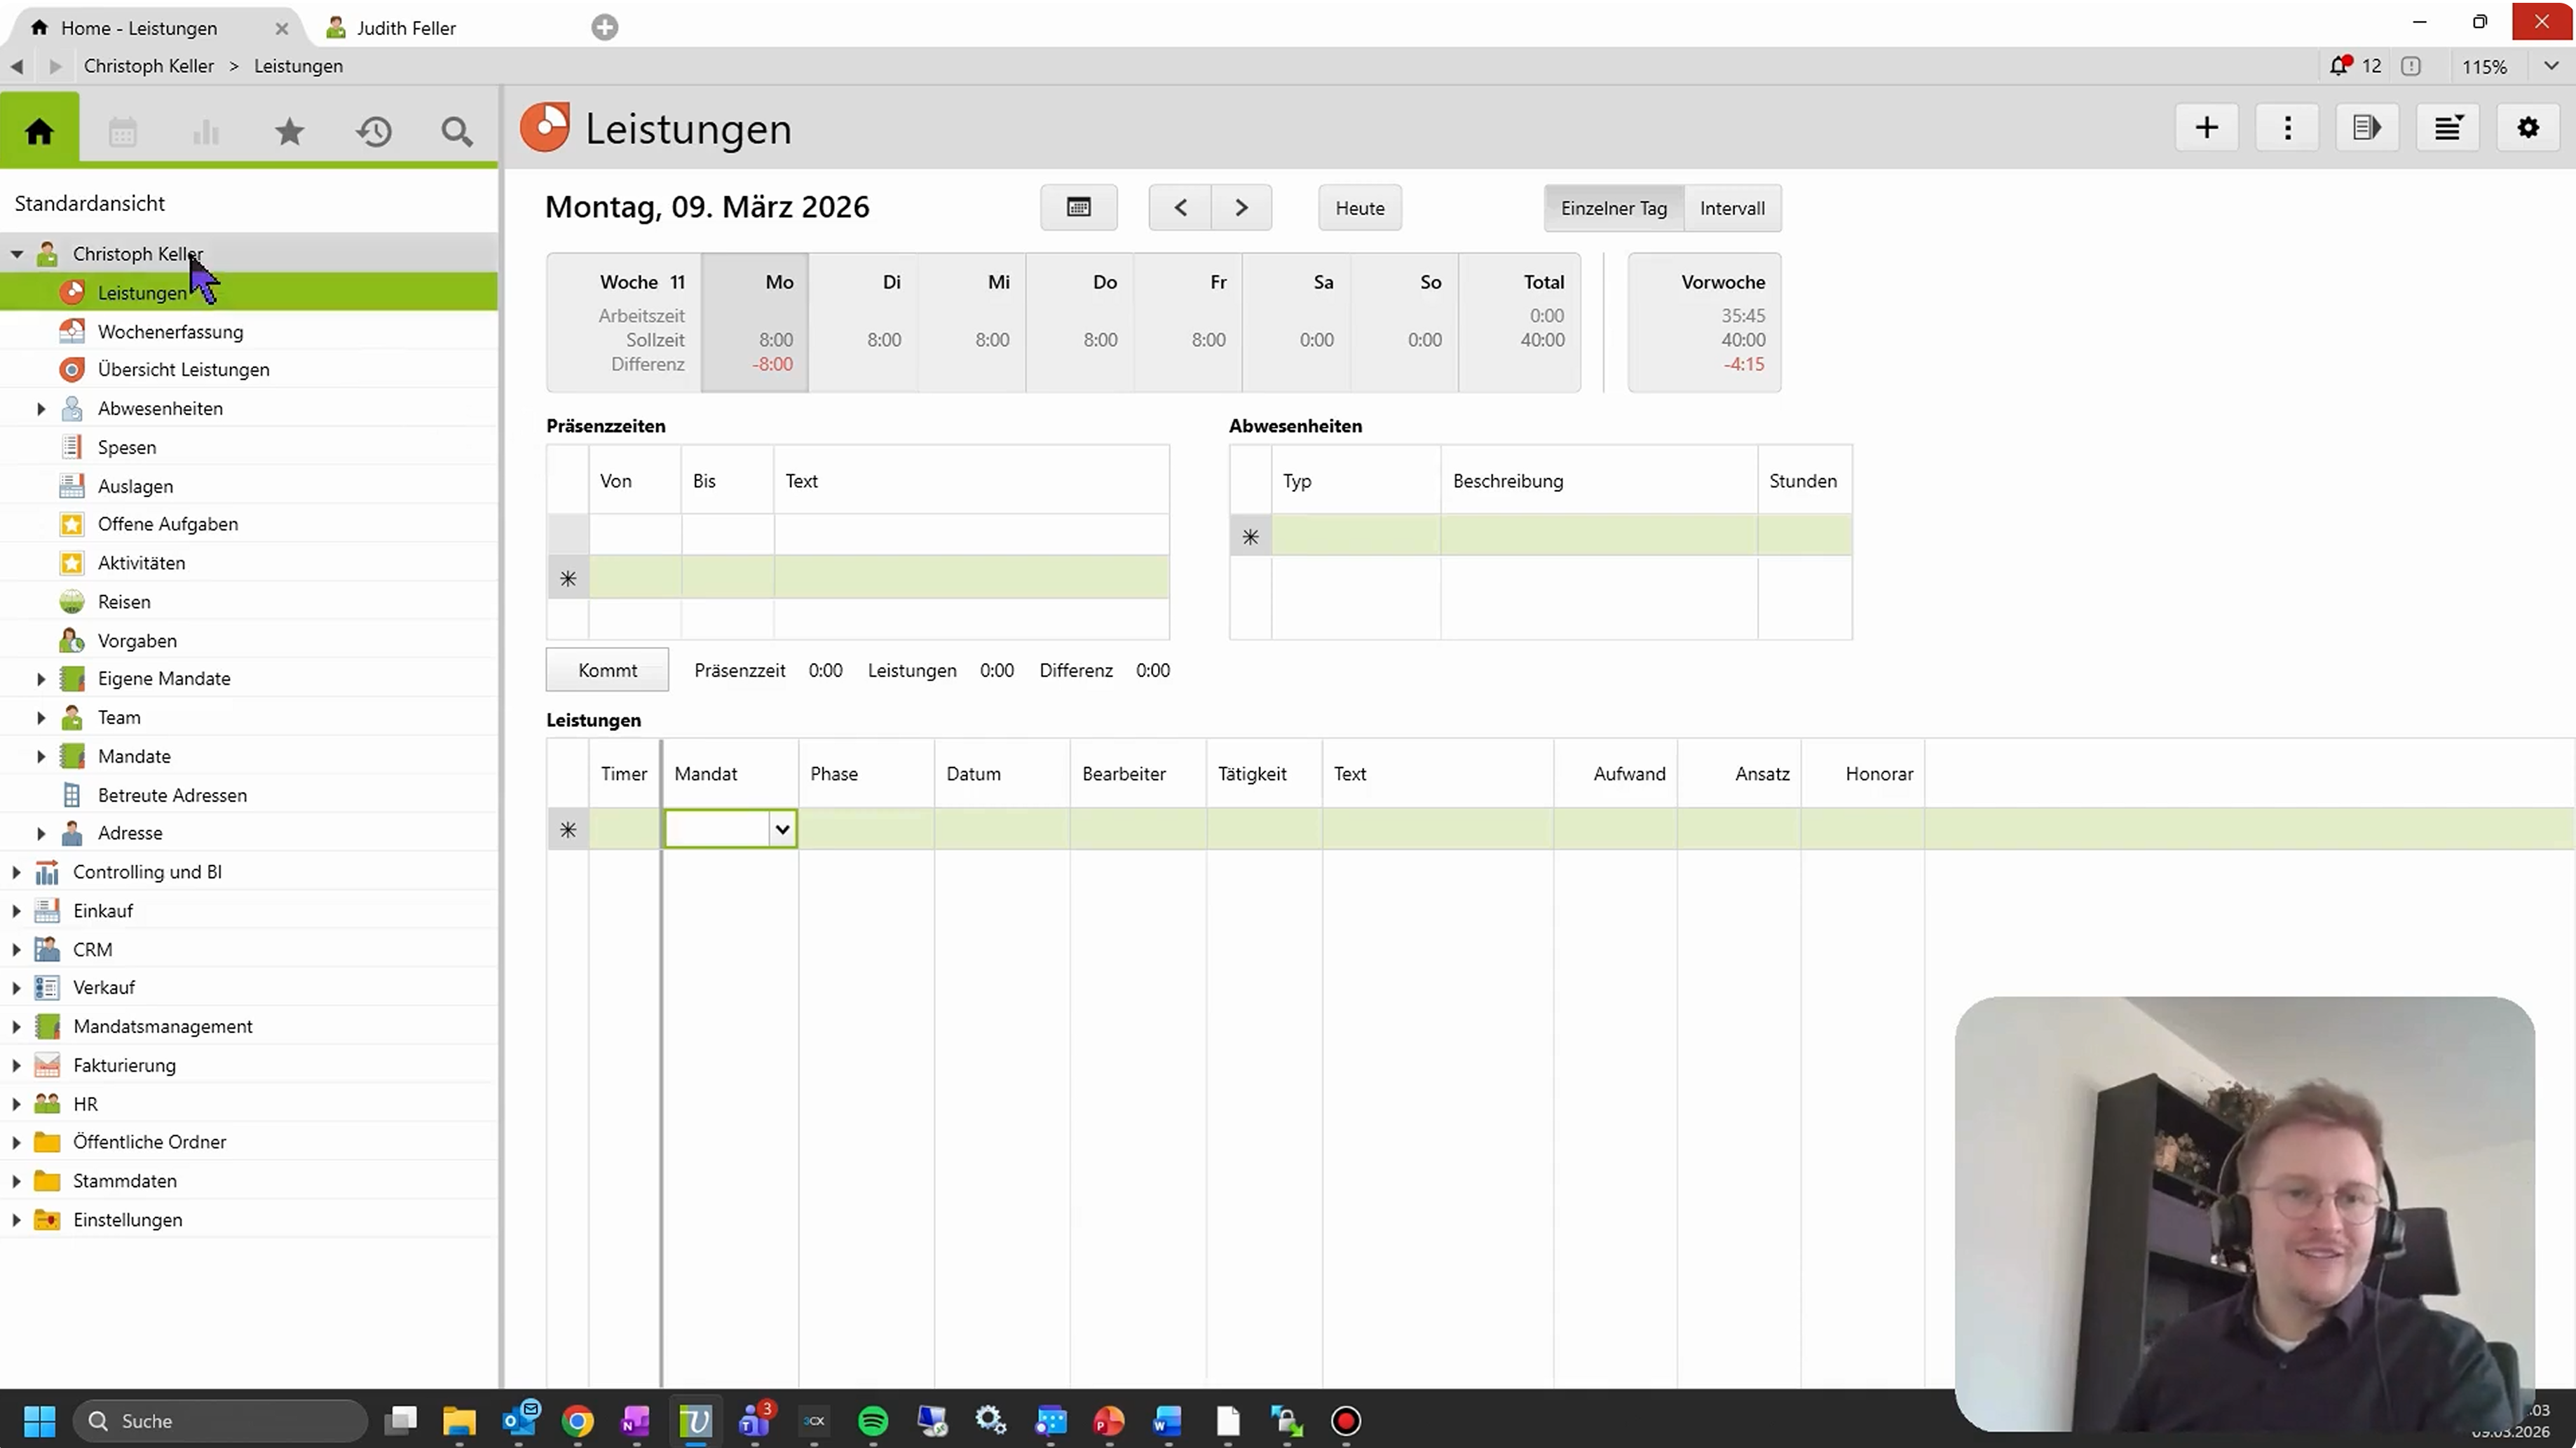Open the Mandat dropdown in Leistungen row
Viewport: 2576px width, 1448px height.
click(x=782, y=829)
